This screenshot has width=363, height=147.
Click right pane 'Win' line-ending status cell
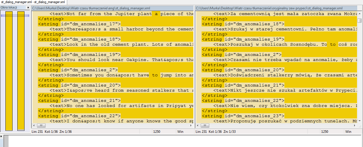(348, 132)
